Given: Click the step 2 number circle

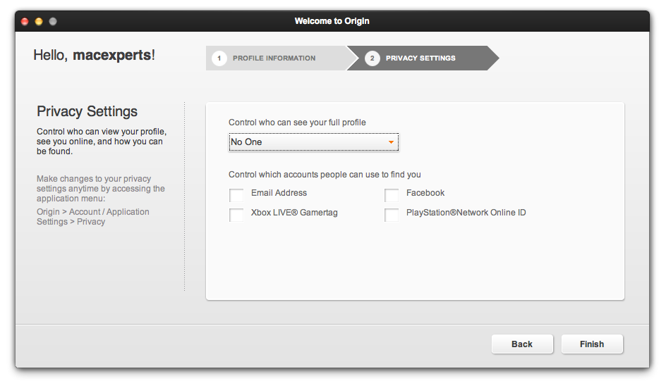Looking at the screenshot, I should point(373,58).
